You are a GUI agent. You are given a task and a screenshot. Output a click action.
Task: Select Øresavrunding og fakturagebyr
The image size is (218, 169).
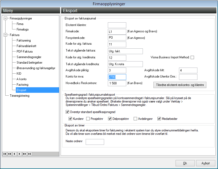click(36, 68)
